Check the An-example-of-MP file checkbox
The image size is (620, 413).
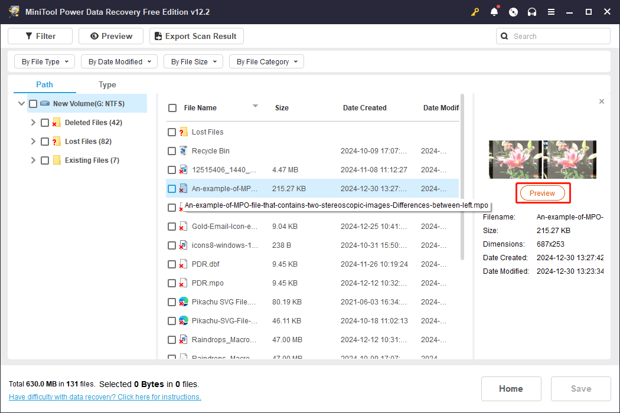[x=172, y=189]
